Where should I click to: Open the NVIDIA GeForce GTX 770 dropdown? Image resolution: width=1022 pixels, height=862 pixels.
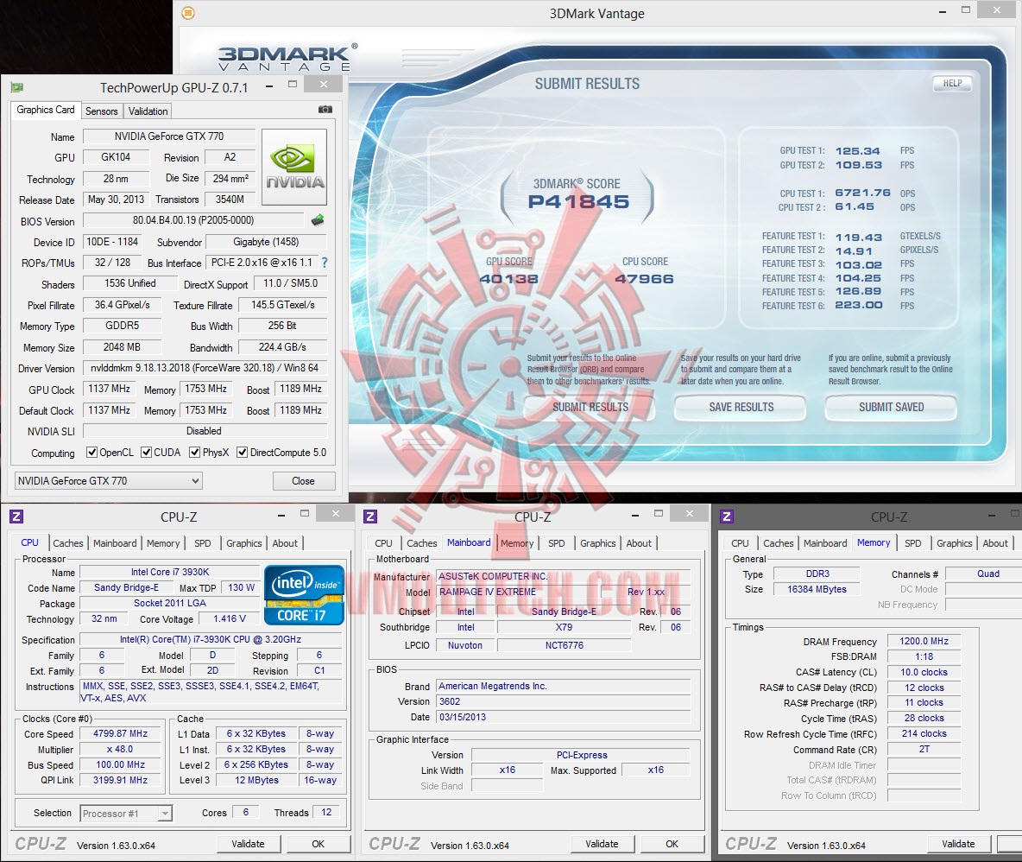(x=108, y=480)
